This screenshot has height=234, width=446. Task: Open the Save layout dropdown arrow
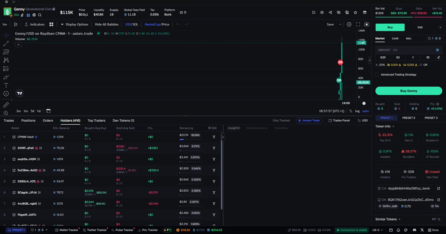340,24
